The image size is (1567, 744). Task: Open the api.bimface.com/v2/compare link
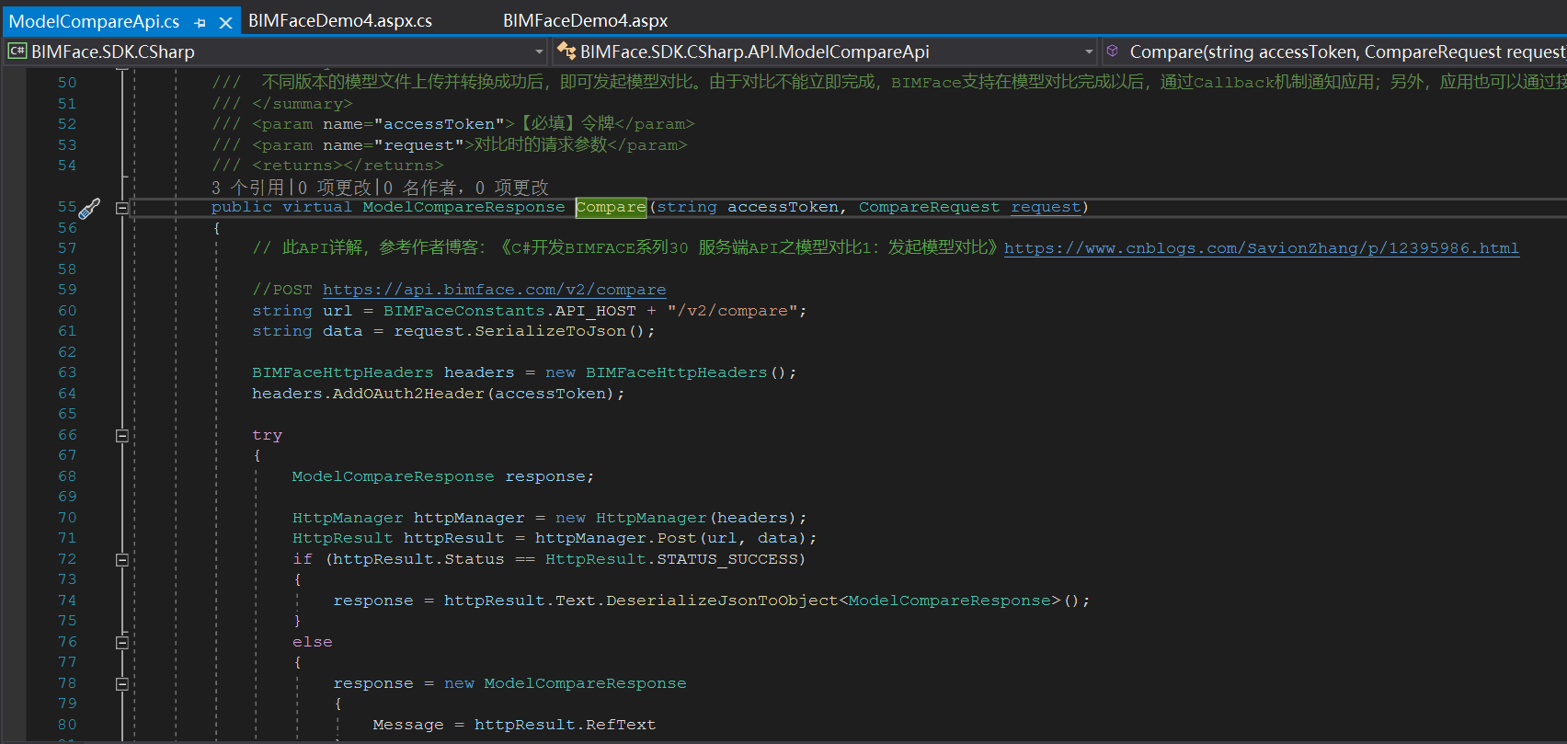[494, 290]
